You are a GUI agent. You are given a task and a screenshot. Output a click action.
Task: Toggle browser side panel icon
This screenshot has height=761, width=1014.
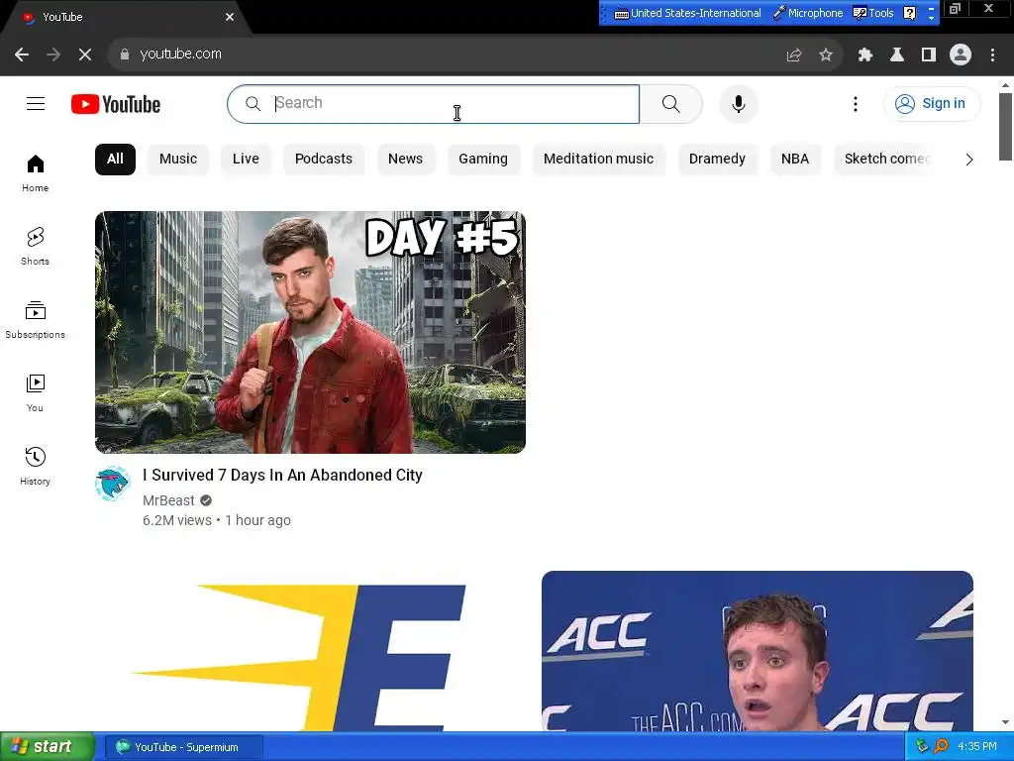(929, 55)
